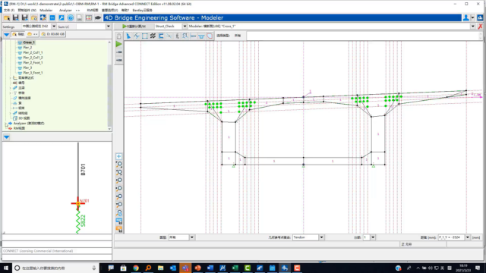This screenshot has height=273, width=486.
Task: Open Excel from the taskbar
Action: click(235, 268)
